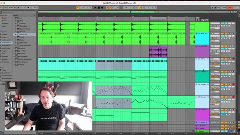
Task: Disarm recording on 18 Kontak track
Action: pos(233,84)
